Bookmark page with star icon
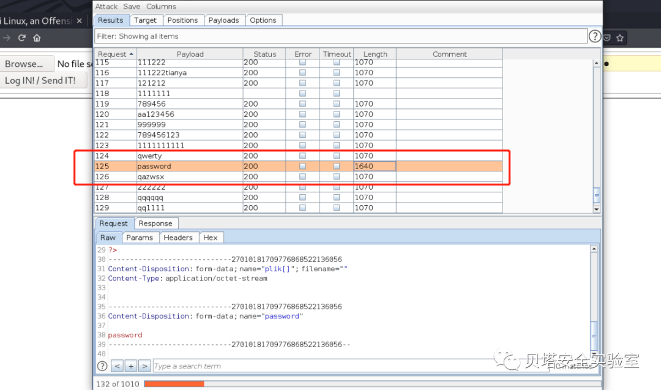 [619, 38]
